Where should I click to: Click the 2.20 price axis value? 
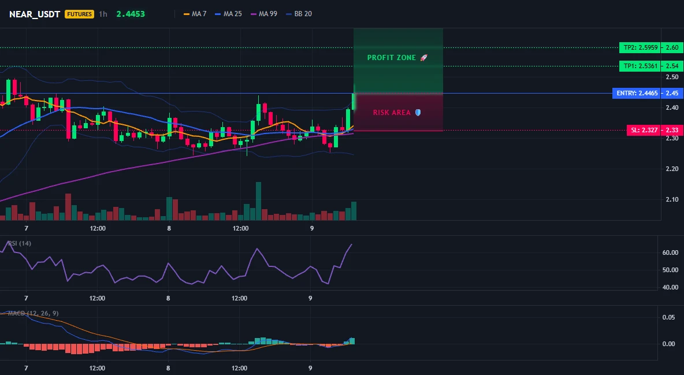click(x=672, y=169)
